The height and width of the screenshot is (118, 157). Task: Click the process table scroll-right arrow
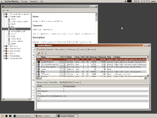pyautogui.click(x=145, y=78)
